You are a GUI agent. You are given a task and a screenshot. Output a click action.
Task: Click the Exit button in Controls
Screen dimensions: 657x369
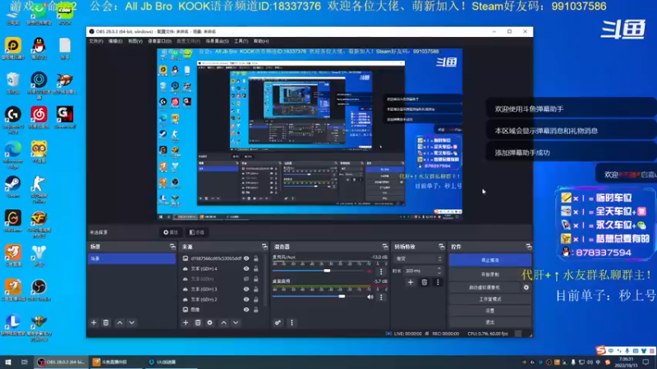489,322
